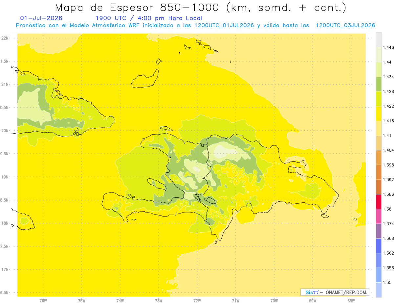Click the '1900 UTC / 4:00 pm Hora Local' time label
This screenshot has height=305, width=394.
149,18
